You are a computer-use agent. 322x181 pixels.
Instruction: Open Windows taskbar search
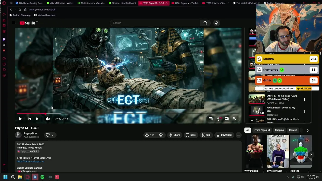[13, 177]
